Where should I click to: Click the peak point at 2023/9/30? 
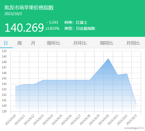coord(108,58)
